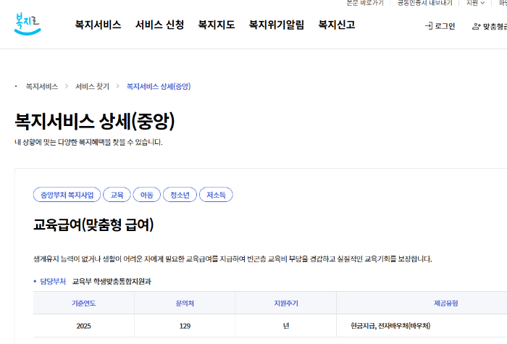
Task: Click the 제공유형 column header
Action: pos(446,303)
